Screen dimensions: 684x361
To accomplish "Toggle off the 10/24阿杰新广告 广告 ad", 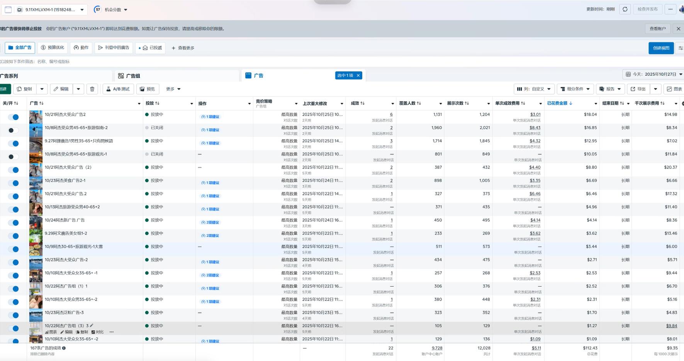I will 14,223.
